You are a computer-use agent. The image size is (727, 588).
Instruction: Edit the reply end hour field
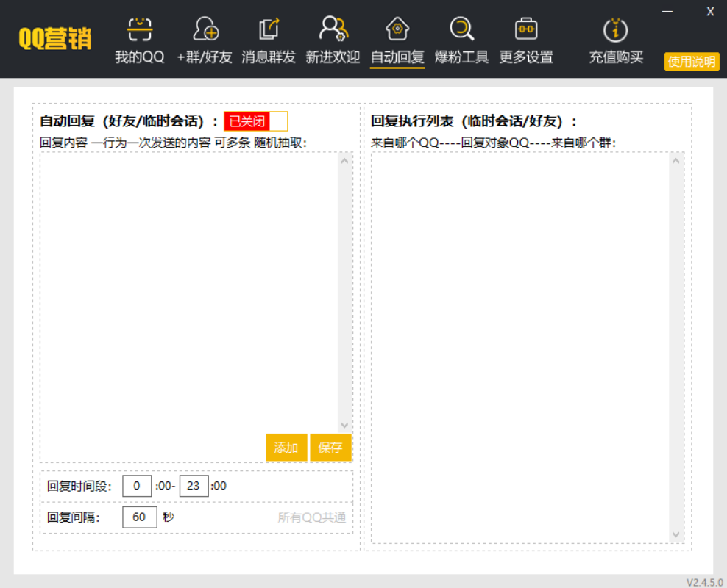[194, 486]
